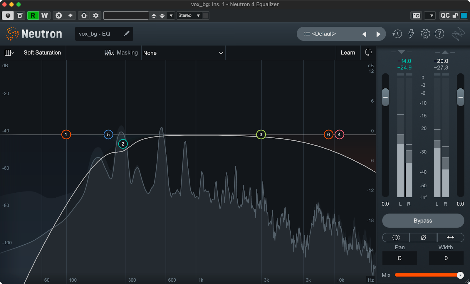Click the pencil rename icon
This screenshot has width=470, height=284.
[x=127, y=33]
